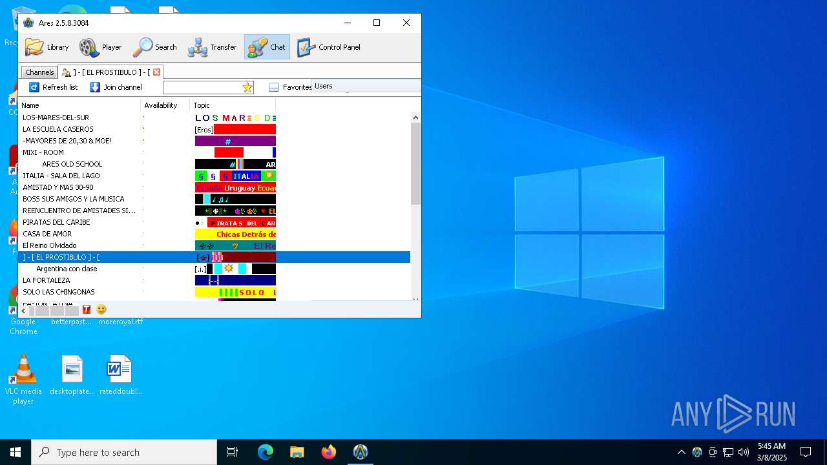The image size is (827, 465).
Task: Open the taskbar clock and date
Action: click(772, 452)
